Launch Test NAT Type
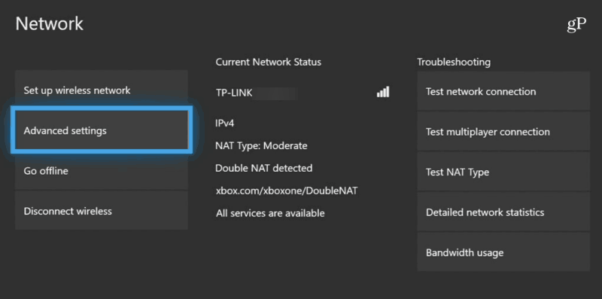Viewport: 602px width, 299px height. coord(503,172)
